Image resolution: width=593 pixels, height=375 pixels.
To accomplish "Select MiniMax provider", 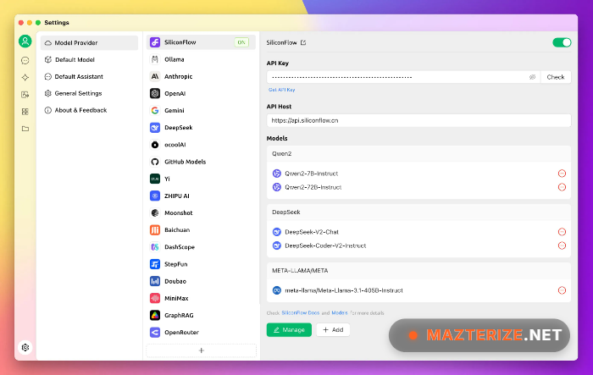I will tap(201, 298).
